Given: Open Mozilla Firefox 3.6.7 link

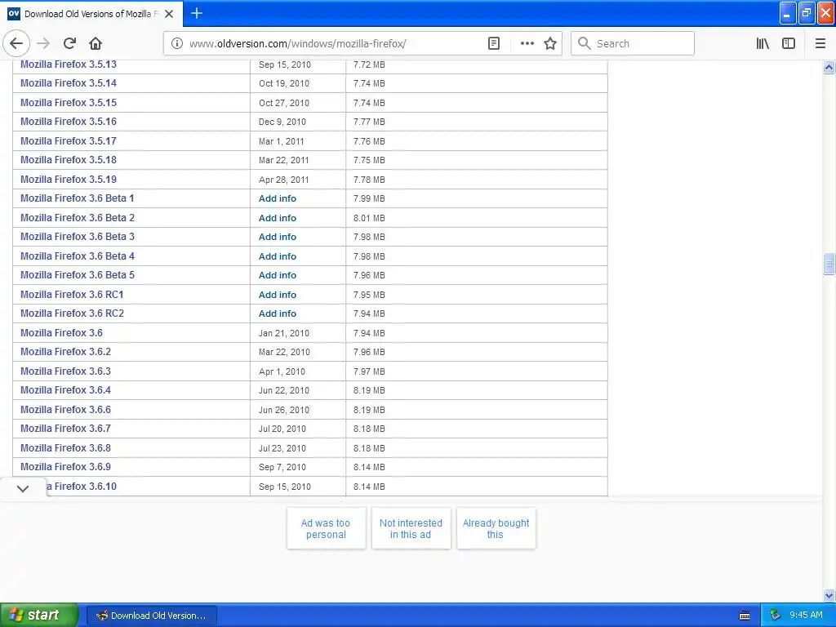Looking at the screenshot, I should (x=65, y=429).
